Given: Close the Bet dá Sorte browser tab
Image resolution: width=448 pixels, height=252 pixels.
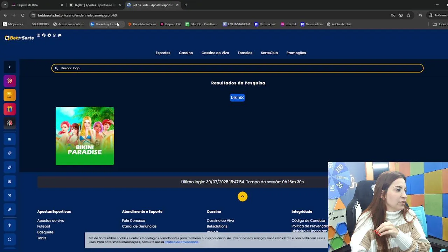Looking at the screenshot, I should [177, 5].
